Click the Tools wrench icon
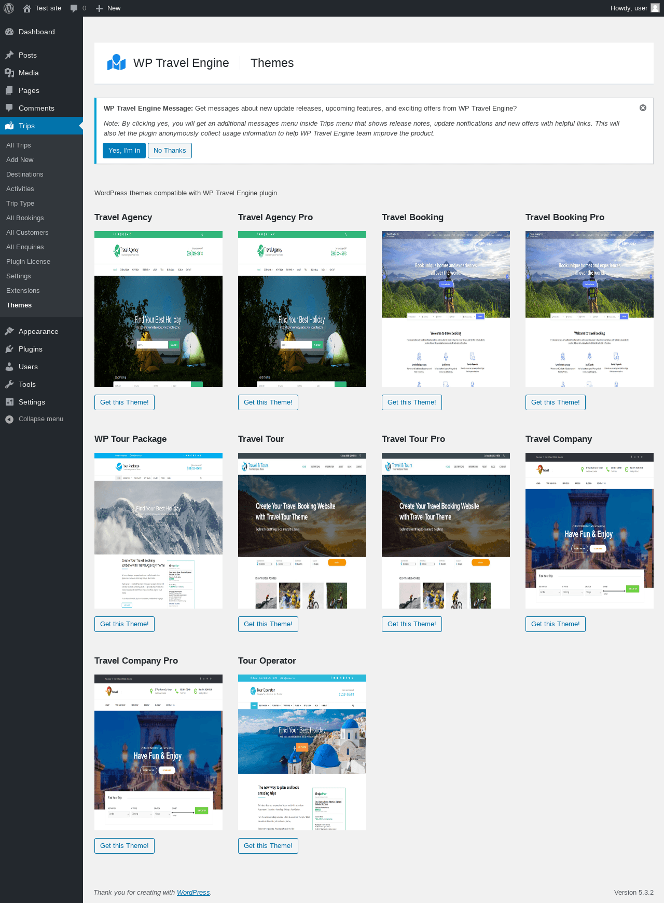Image resolution: width=664 pixels, height=903 pixels. [x=9, y=384]
